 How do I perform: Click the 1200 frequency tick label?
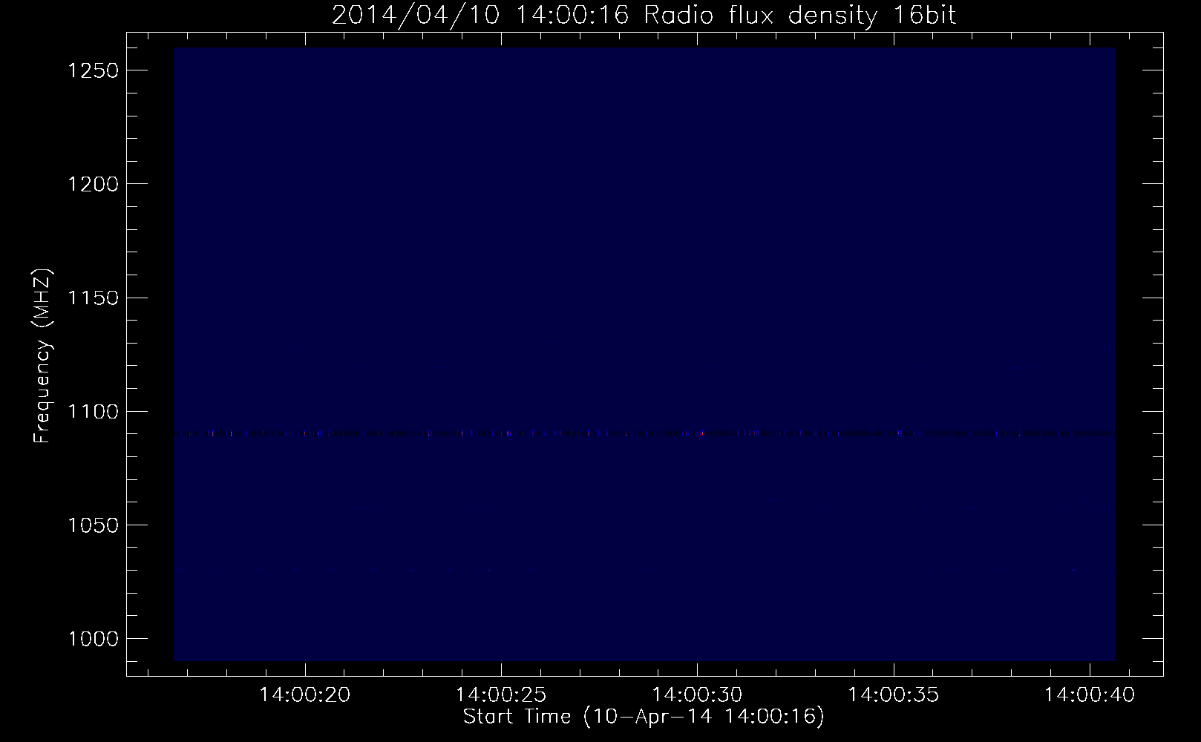[93, 184]
